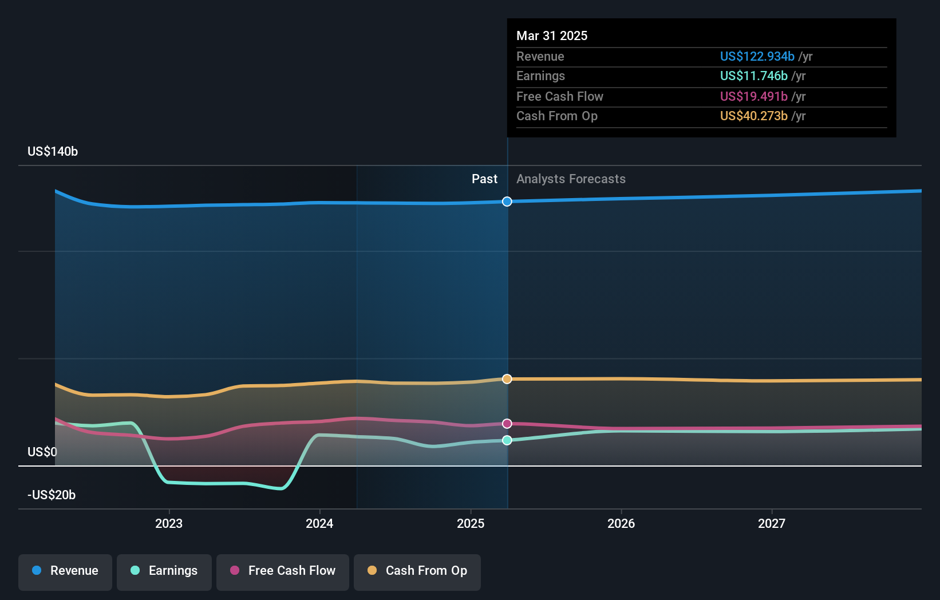Toggle Free Cash Flow legend
Screen dimensions: 940x600
[x=283, y=572]
